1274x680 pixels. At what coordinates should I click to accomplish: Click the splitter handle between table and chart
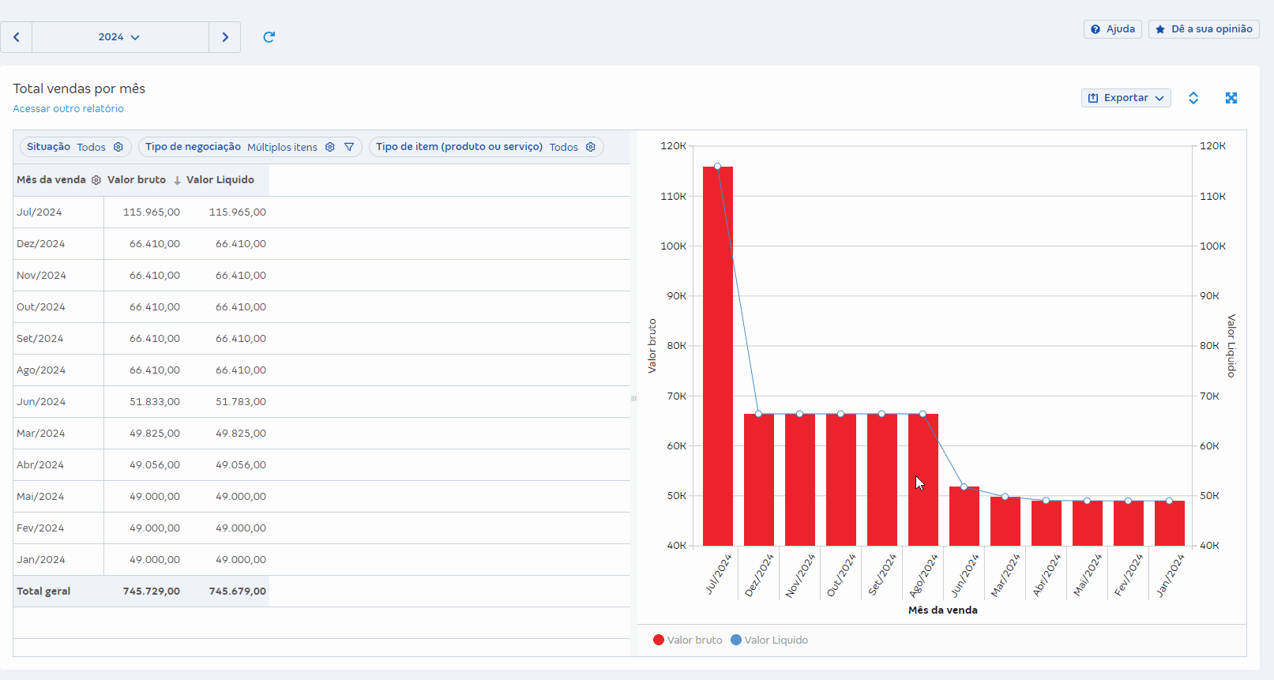pos(633,399)
